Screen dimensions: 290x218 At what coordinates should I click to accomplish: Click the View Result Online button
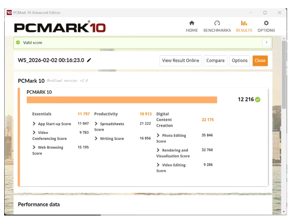[x=181, y=61]
